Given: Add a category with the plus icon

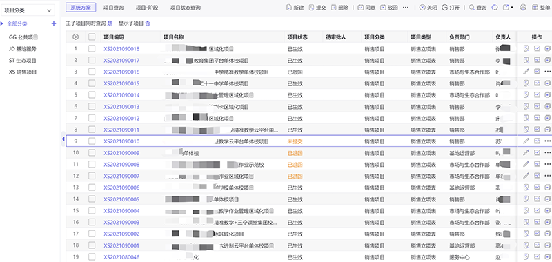Looking at the screenshot, I should point(54,23).
